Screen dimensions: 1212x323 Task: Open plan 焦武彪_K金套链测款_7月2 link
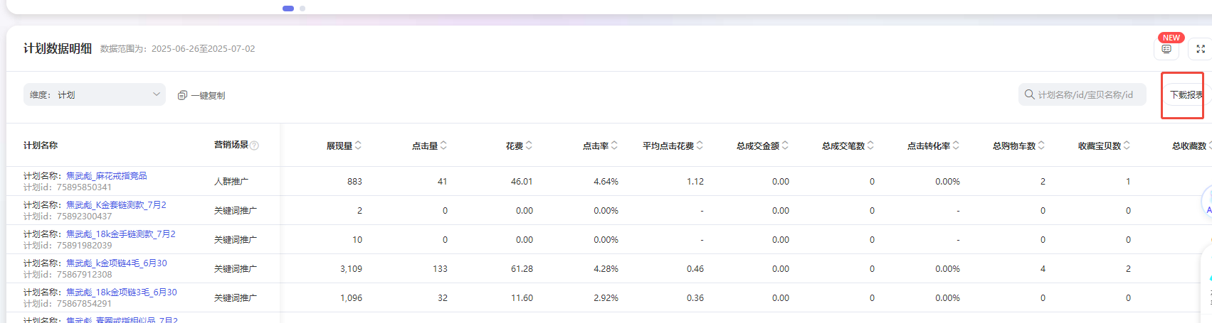(x=116, y=204)
